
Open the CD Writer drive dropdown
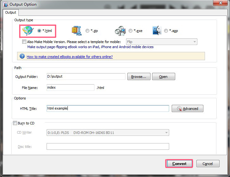108,133
